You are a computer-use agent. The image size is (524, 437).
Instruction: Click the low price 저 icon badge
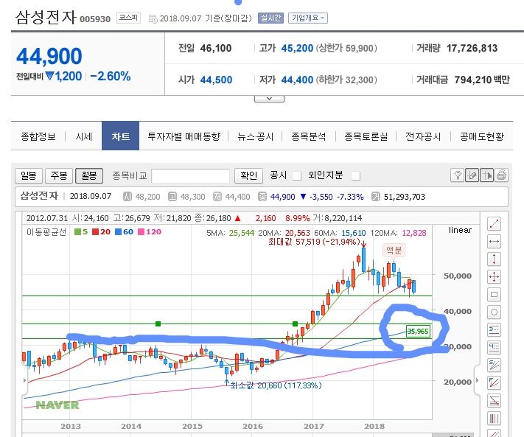pos(217,197)
